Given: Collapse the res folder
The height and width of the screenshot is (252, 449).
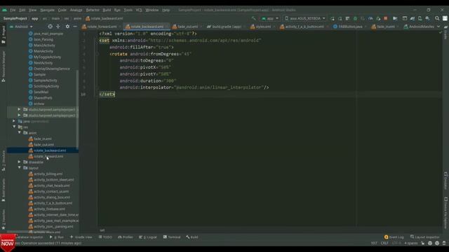Looking at the screenshot, I should tap(14, 127).
